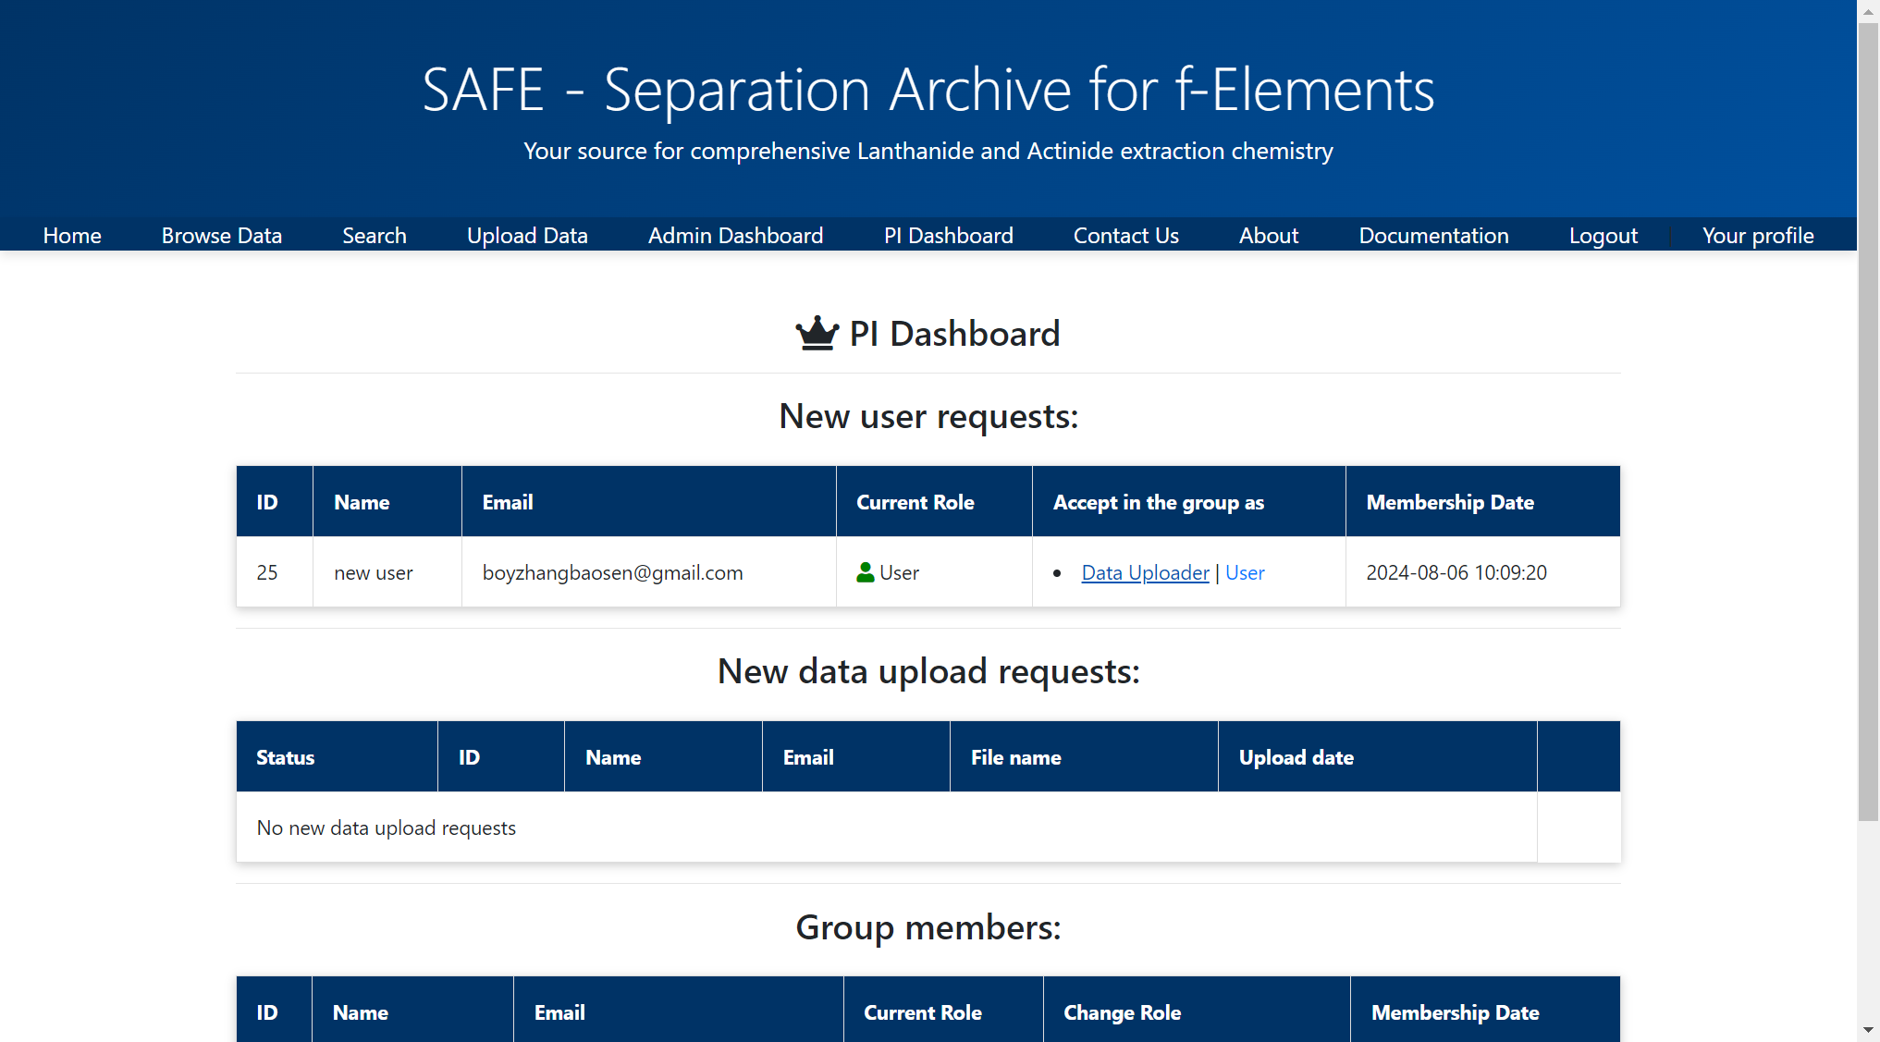Click the vertical scrollbar thumb
The image size is (1880, 1042).
pyautogui.click(x=1868, y=421)
